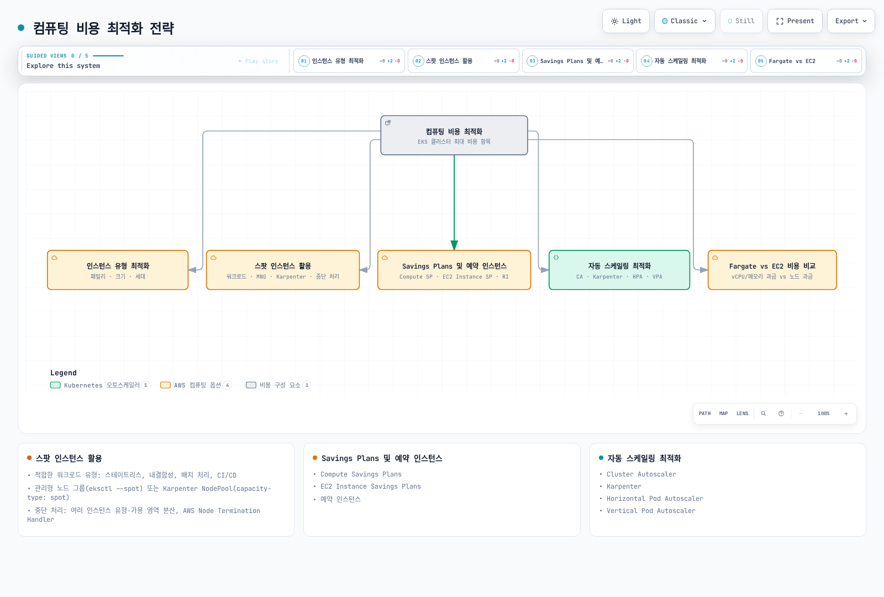Click the Explore this system label
Image resolution: width=884 pixels, height=597 pixels.
click(x=64, y=66)
